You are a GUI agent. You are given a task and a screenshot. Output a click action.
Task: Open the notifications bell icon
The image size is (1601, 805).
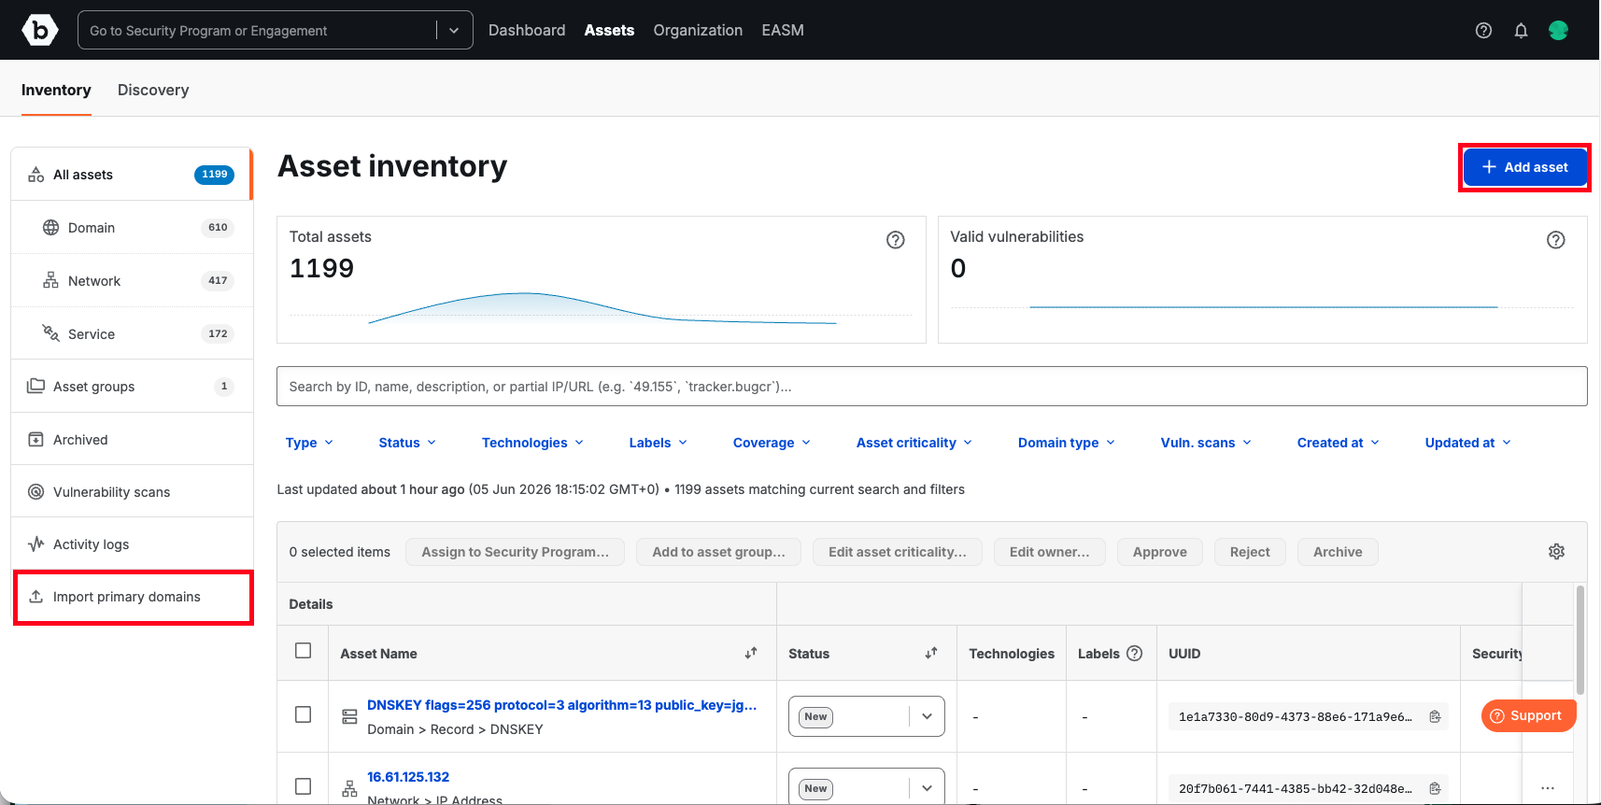(1521, 31)
